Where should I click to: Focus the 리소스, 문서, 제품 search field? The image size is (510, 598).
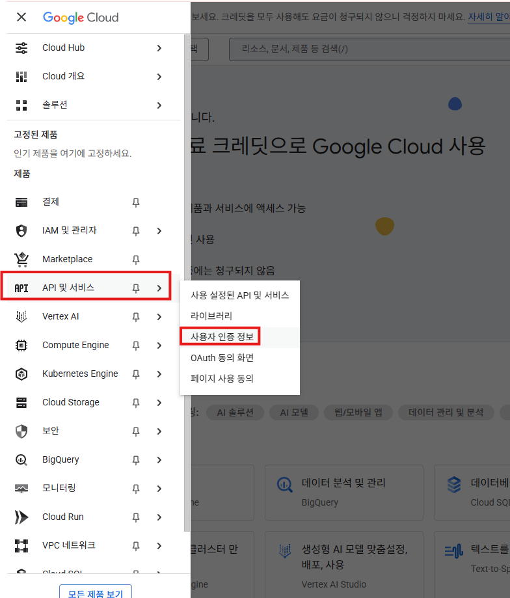click(x=369, y=49)
